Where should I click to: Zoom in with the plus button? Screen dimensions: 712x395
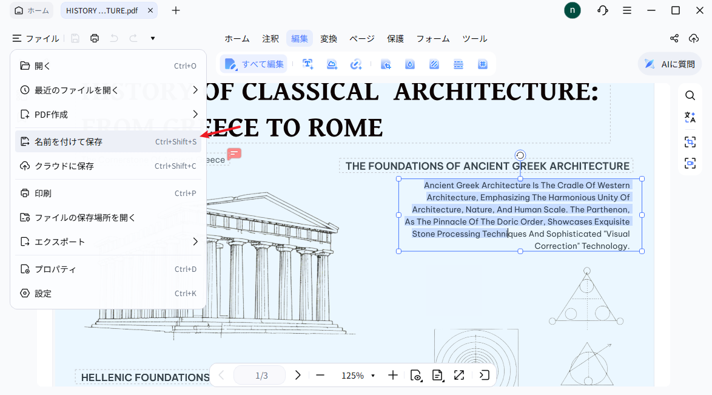393,375
